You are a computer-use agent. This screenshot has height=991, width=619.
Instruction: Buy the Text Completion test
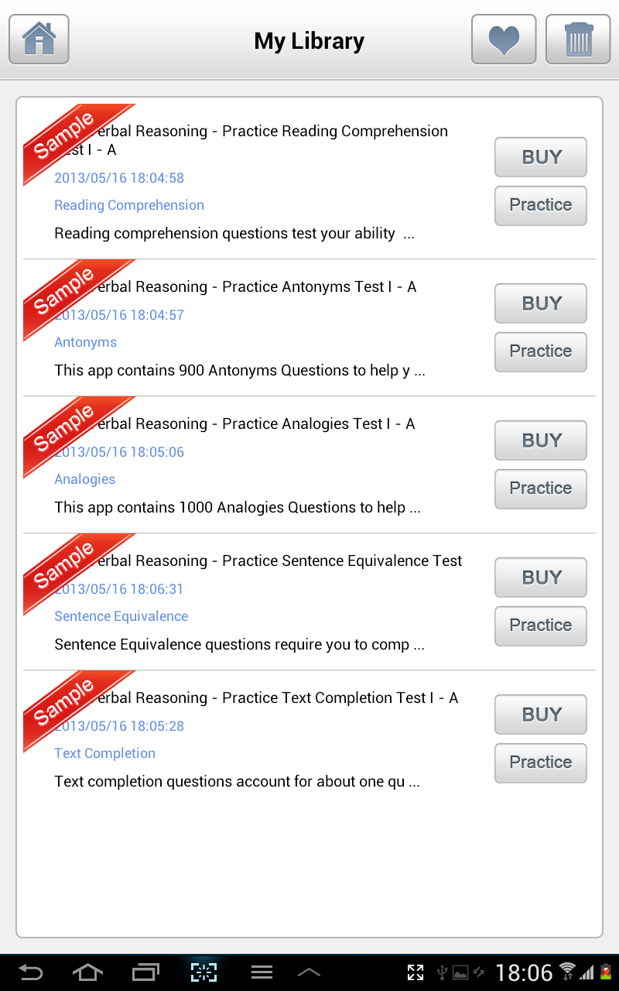(x=541, y=715)
